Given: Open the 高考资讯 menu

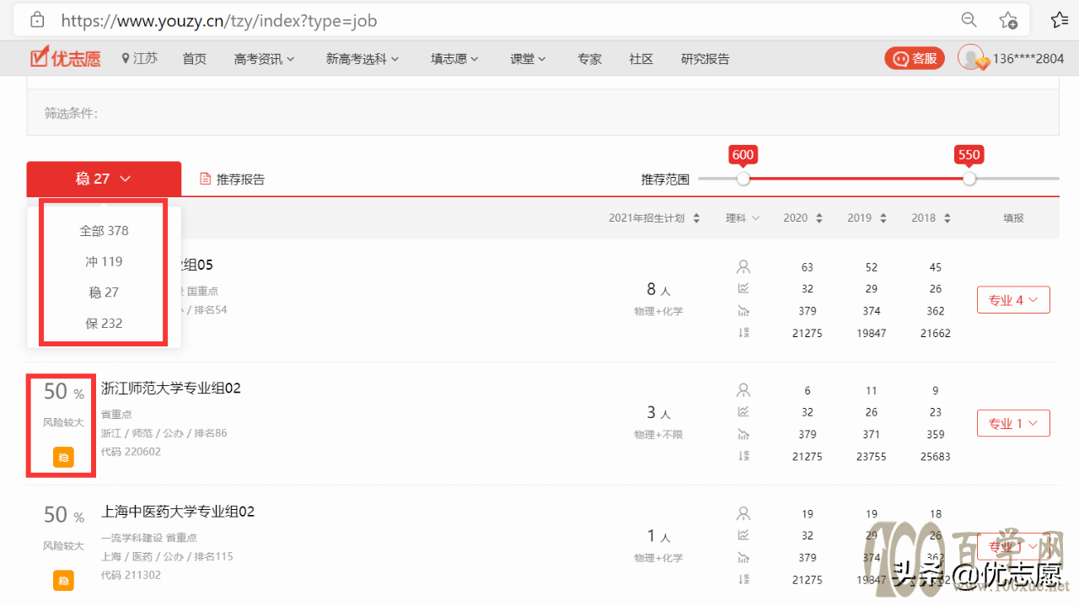Looking at the screenshot, I should (x=265, y=59).
